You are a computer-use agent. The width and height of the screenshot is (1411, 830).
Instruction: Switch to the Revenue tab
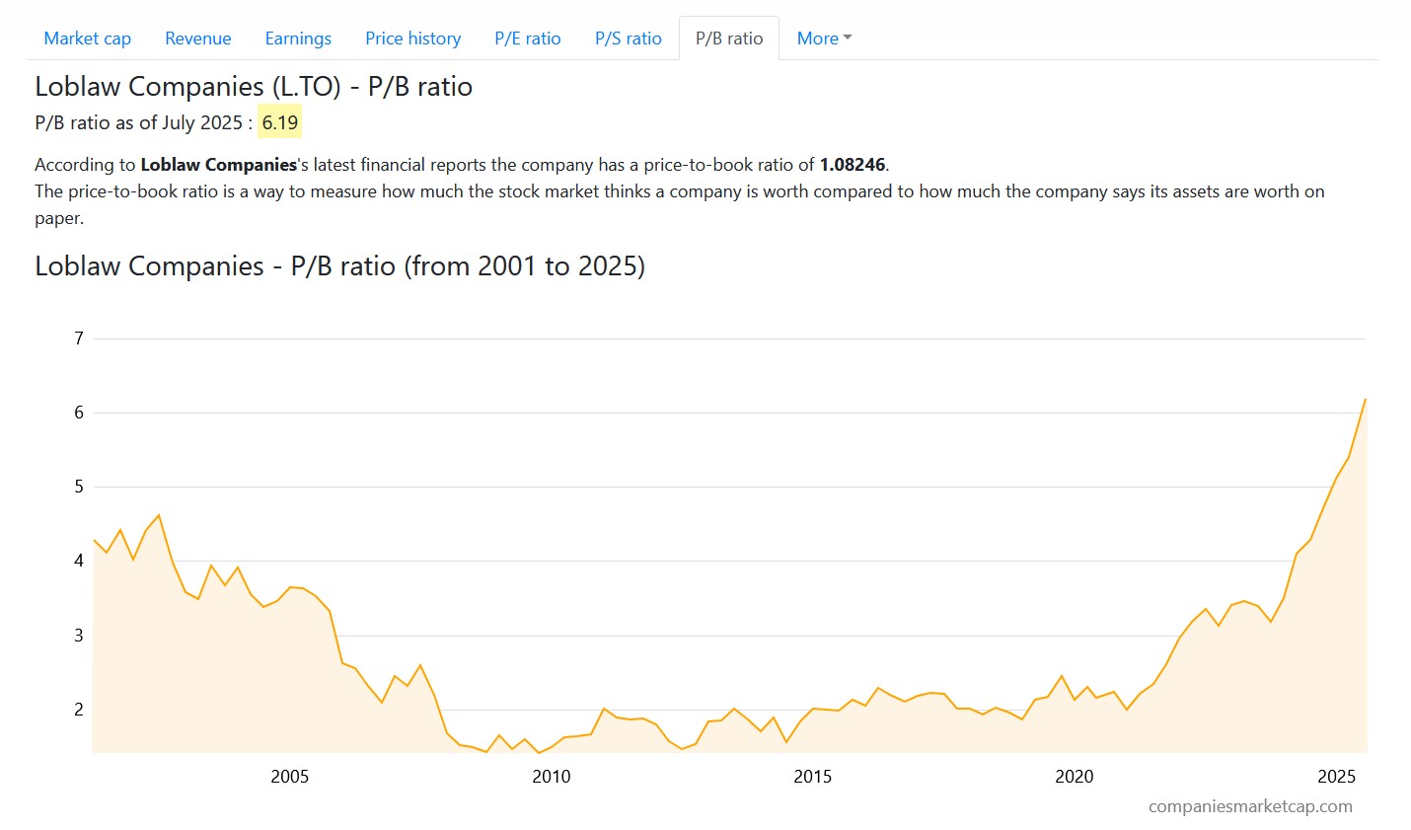(197, 38)
